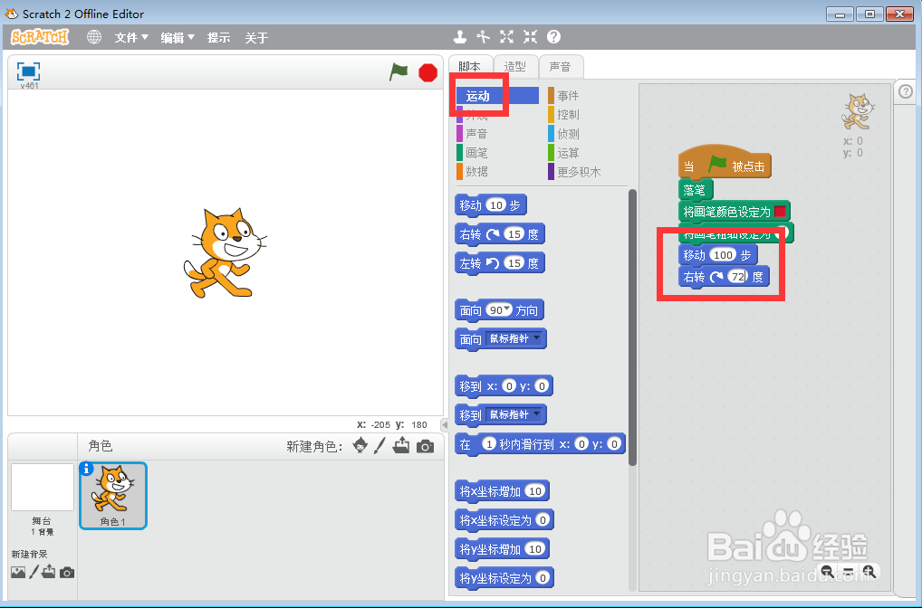922x608 pixels.
Task: Click the green flag to run project
Action: [399, 72]
